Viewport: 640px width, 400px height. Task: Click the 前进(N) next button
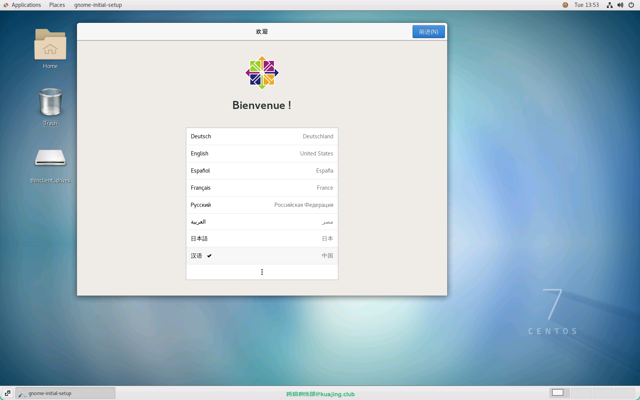tap(429, 32)
